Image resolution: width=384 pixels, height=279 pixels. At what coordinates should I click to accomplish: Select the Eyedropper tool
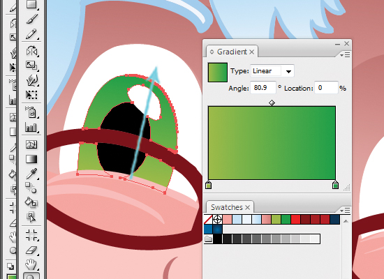31,174
